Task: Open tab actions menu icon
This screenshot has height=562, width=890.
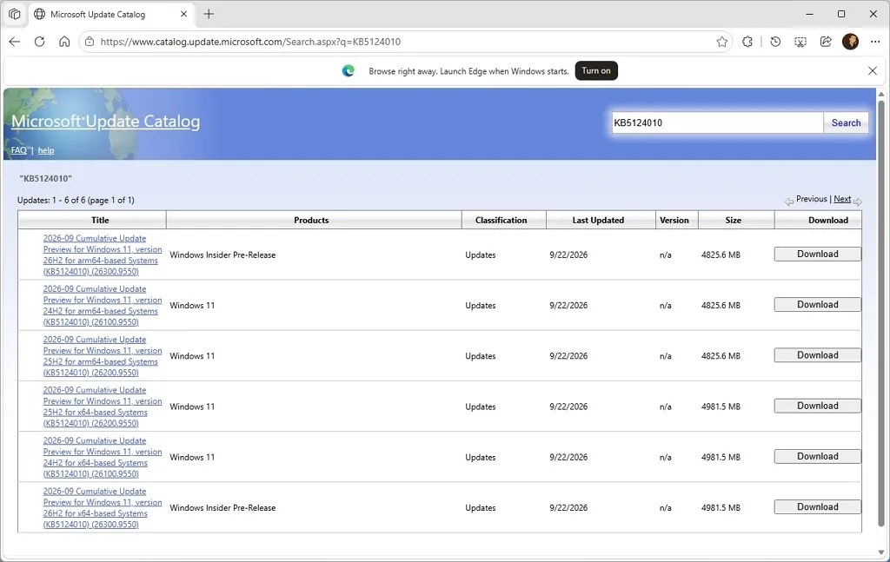Action: pos(14,14)
